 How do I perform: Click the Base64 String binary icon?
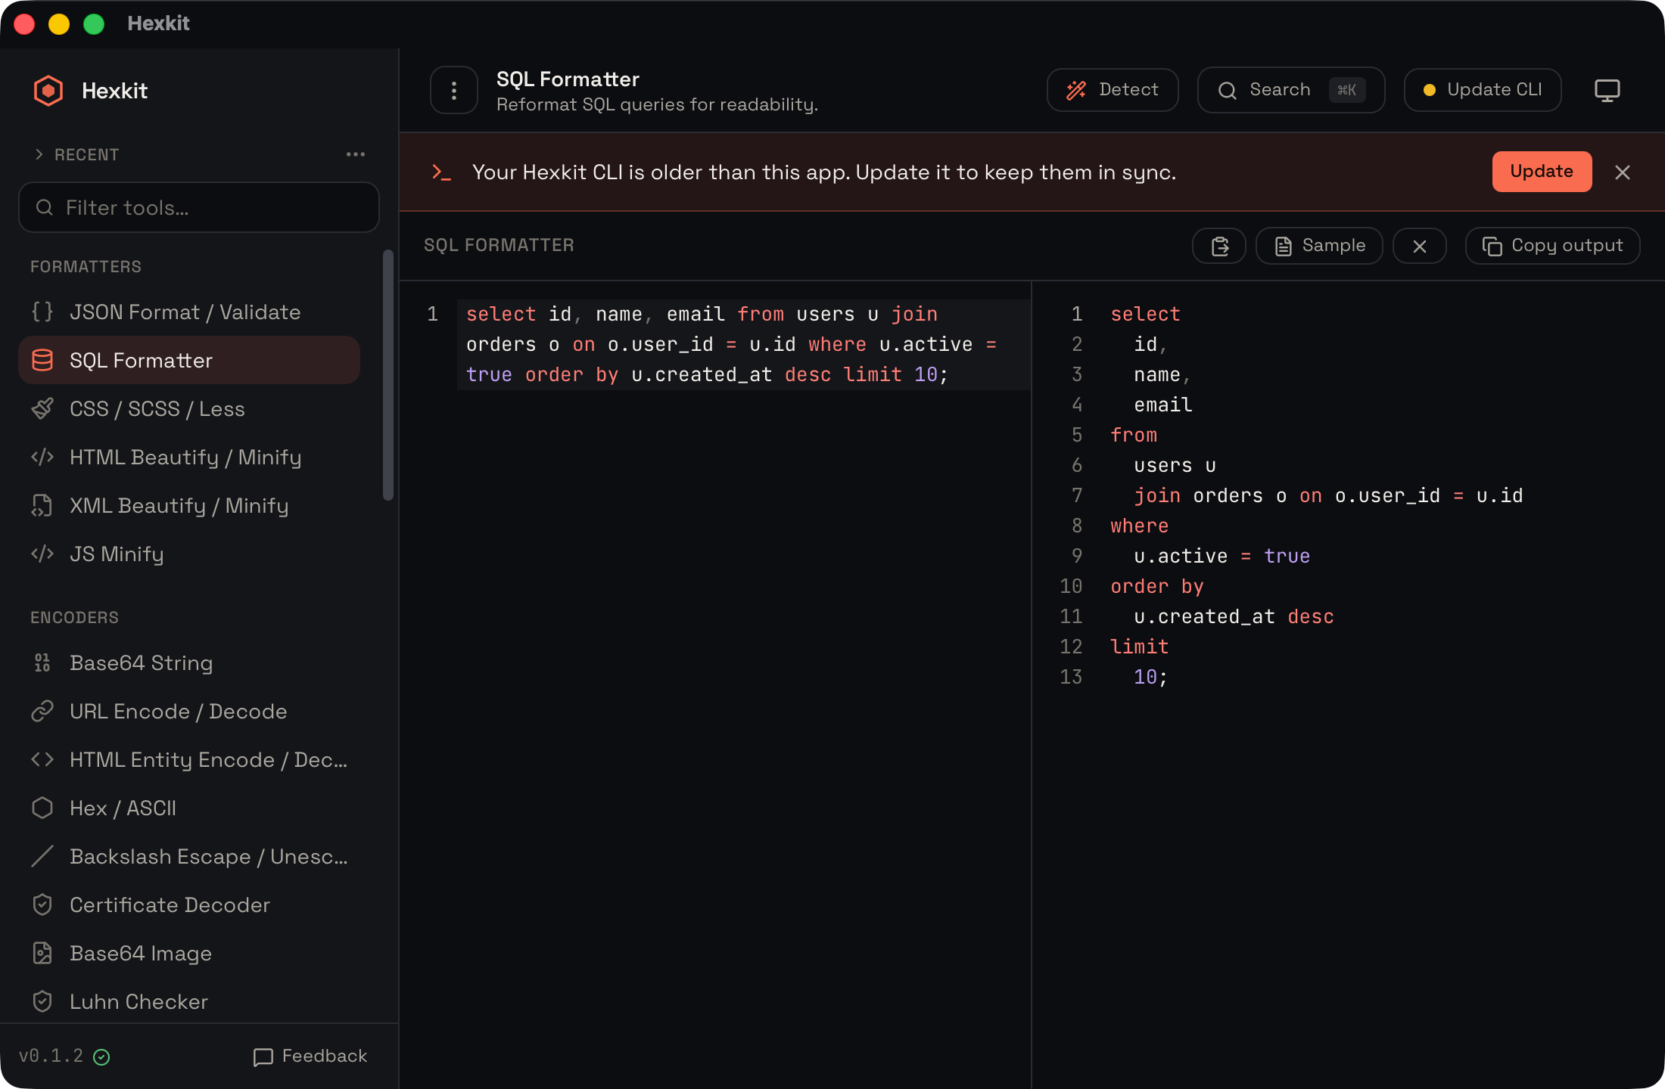tap(42, 662)
